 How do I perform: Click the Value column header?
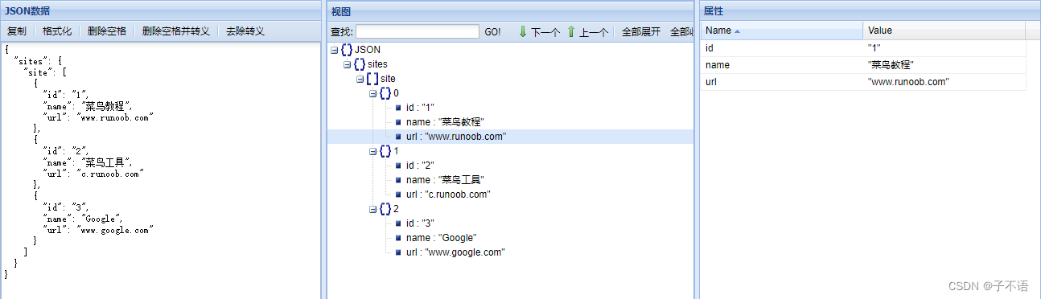tap(944, 31)
